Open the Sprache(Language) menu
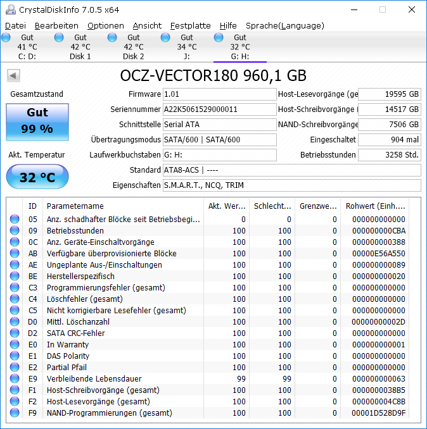 point(285,26)
